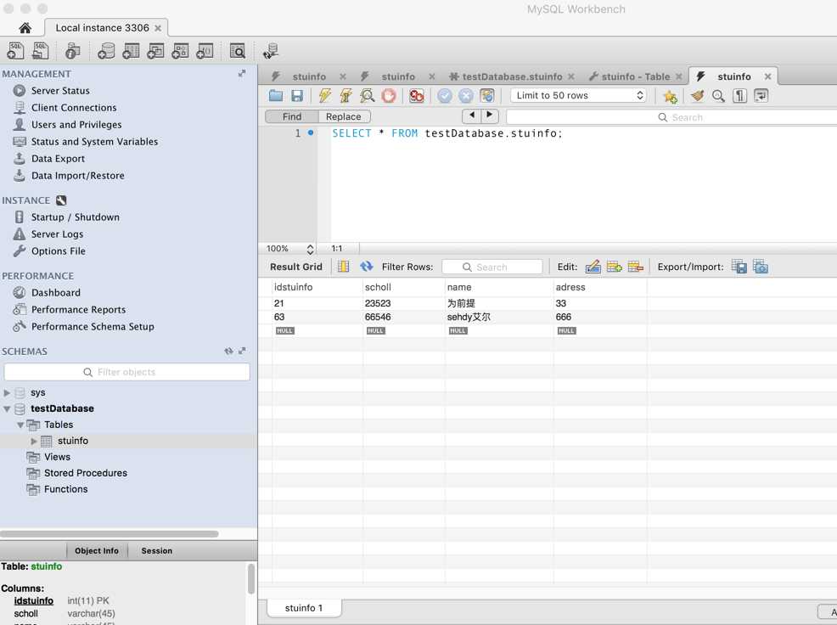837x625 pixels.
Task: Delete selected rows icon
Action: click(636, 267)
